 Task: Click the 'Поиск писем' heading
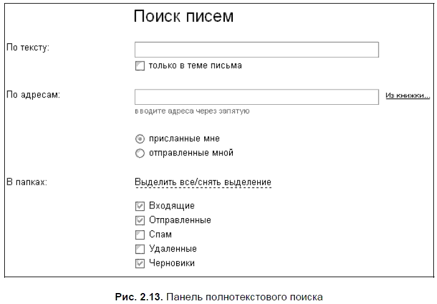[x=183, y=16]
